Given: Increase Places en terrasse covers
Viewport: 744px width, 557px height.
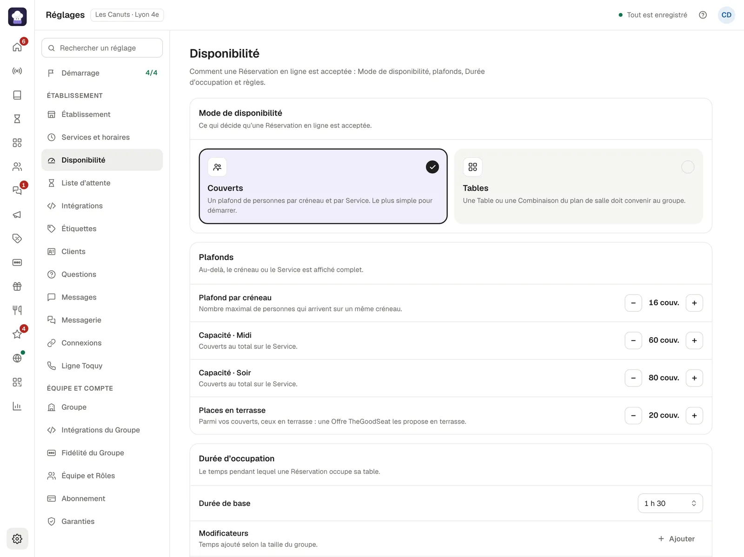Looking at the screenshot, I should pos(694,415).
